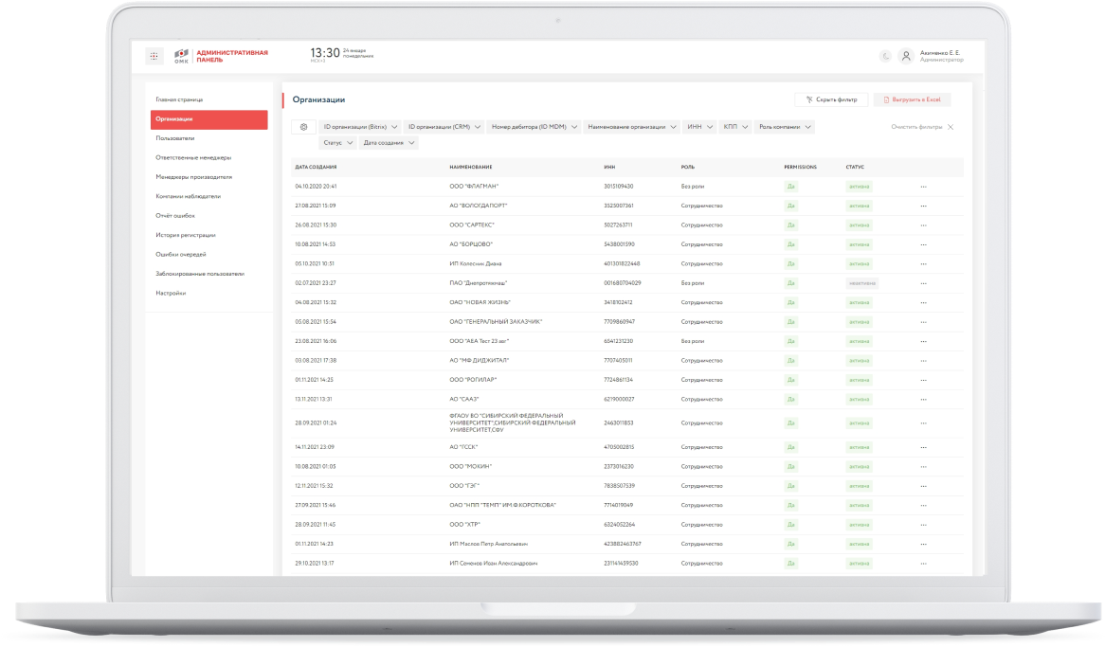Expand the ID организации (Bitrix) filter
The height and width of the screenshot is (647, 1105).
(x=360, y=127)
